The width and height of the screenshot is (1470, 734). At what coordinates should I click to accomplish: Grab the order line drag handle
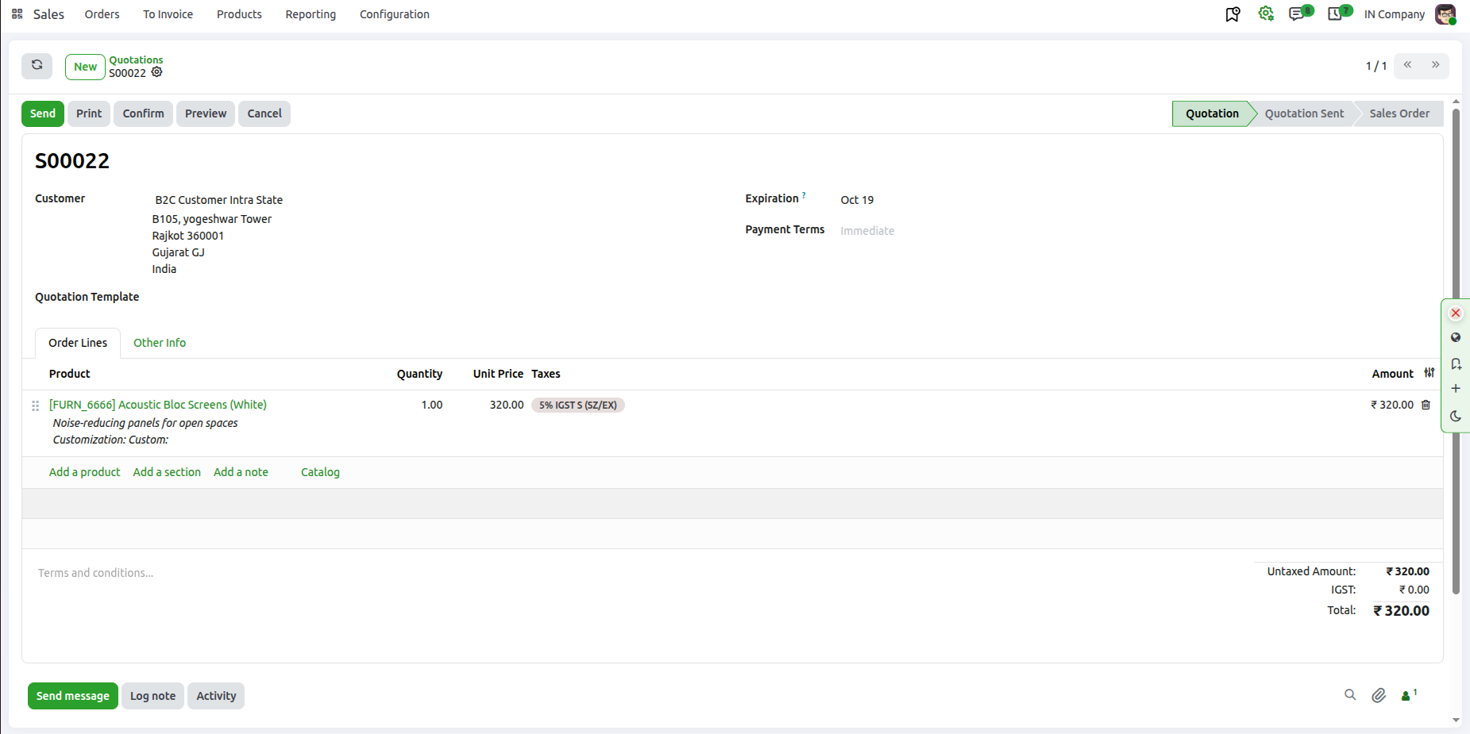tap(35, 405)
